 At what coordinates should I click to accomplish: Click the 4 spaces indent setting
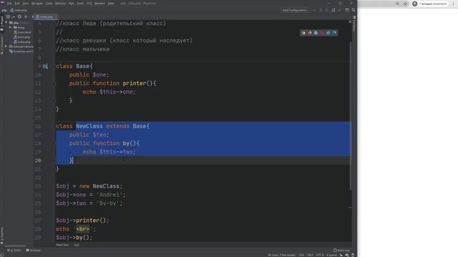331,255
